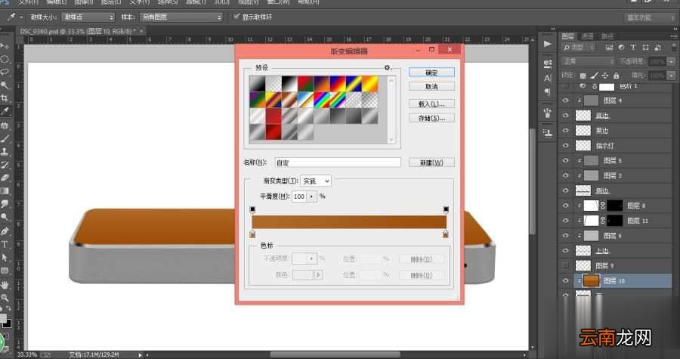Viewport: 680px width, 359px height.
Task: Open the layer opacity dropdown arrow
Action: pyautogui.click(x=672, y=61)
